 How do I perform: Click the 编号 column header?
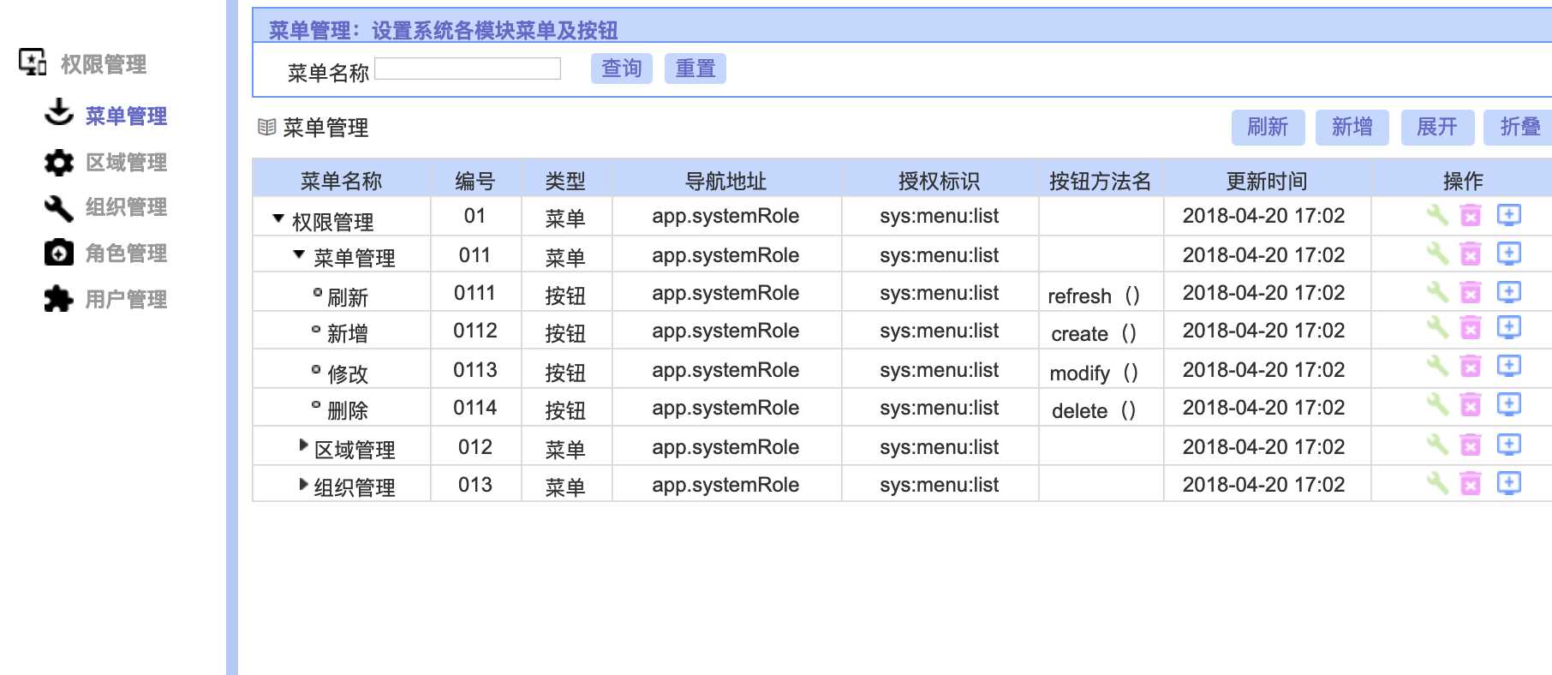tap(475, 181)
